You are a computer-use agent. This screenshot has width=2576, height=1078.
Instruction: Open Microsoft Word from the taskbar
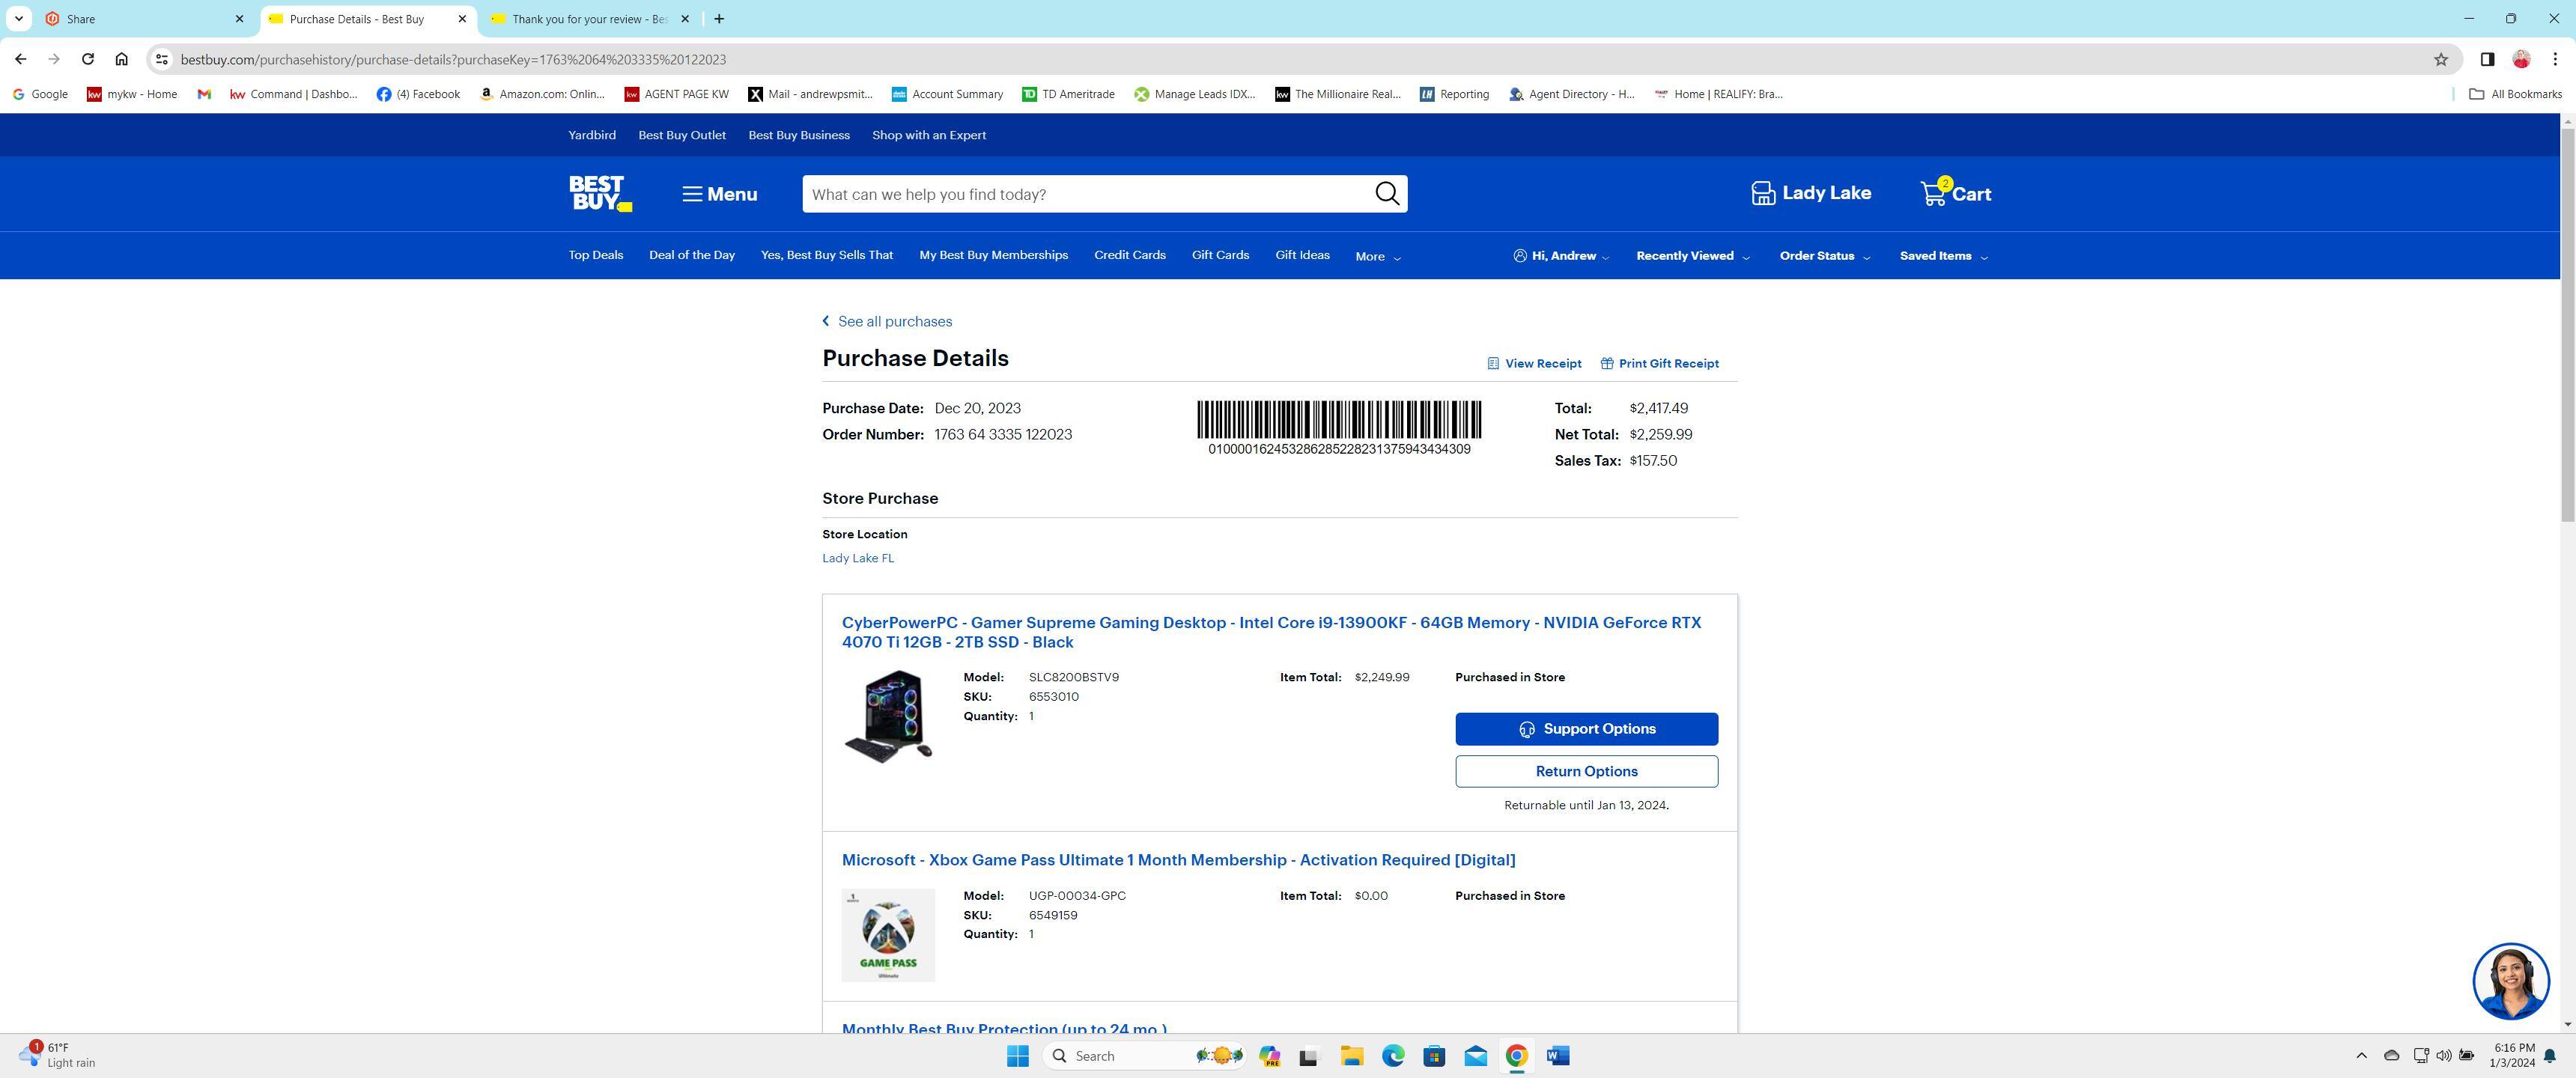(1556, 1055)
